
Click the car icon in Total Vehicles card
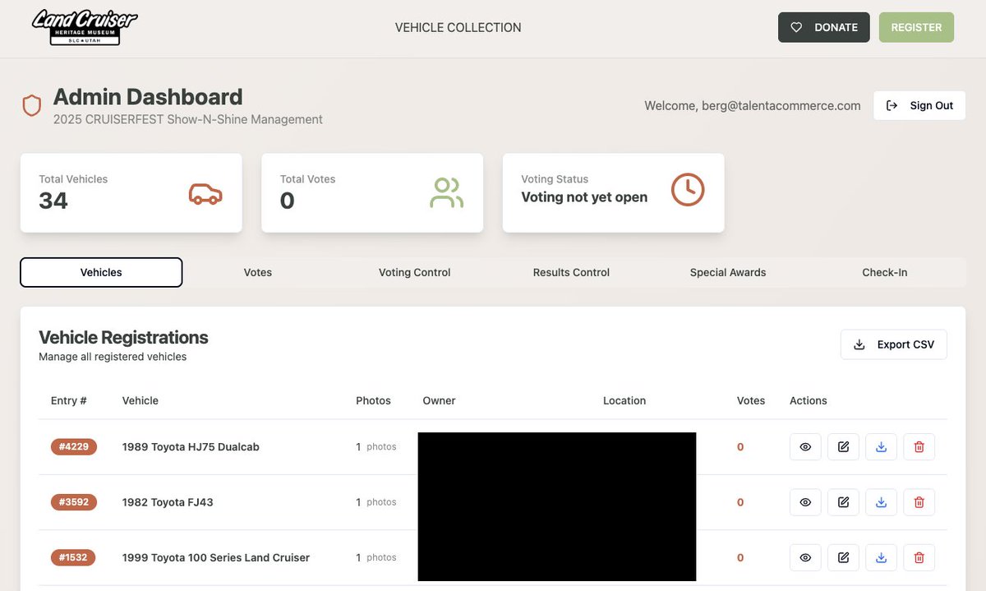(205, 193)
